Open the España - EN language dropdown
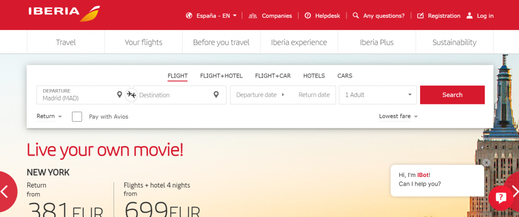Image resolution: width=519 pixels, height=217 pixels. (x=217, y=16)
